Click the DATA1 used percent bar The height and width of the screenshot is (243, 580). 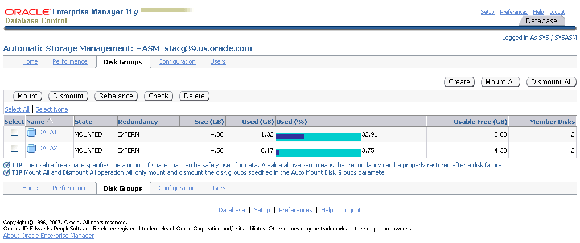click(x=319, y=137)
